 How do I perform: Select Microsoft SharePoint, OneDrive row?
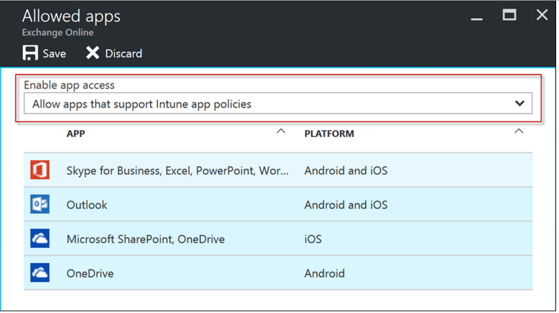[x=145, y=239]
